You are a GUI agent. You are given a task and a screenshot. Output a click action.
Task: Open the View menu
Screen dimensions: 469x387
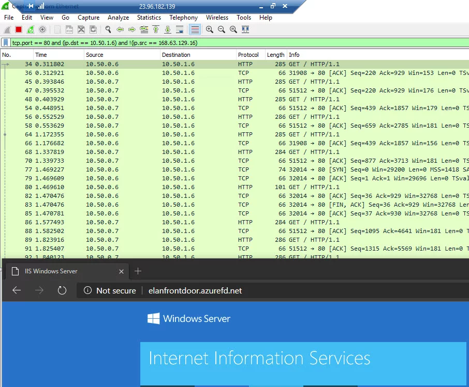click(x=47, y=18)
